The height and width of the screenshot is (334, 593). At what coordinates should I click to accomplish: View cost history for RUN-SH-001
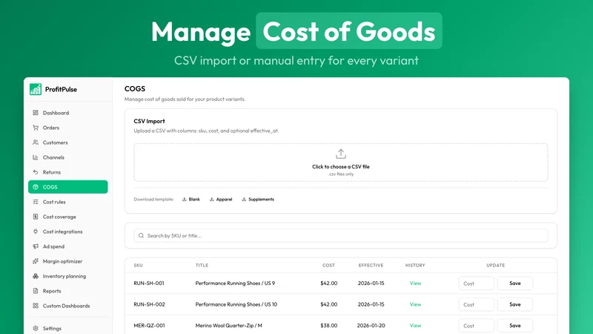click(415, 284)
